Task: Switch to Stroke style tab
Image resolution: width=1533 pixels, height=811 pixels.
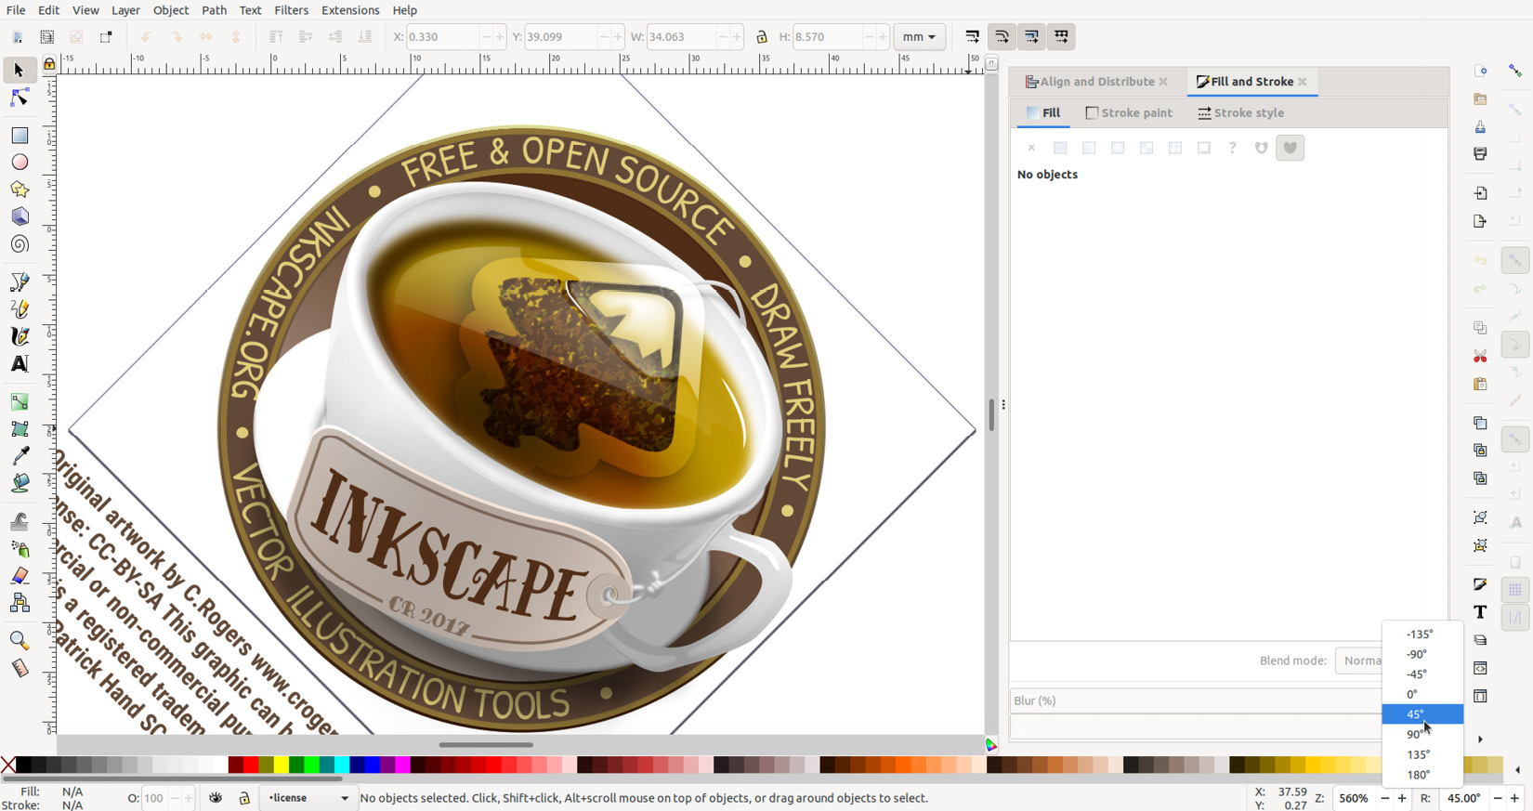Action: pos(1240,113)
